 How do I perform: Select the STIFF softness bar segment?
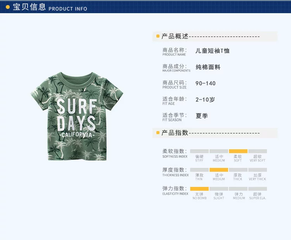(199, 151)
